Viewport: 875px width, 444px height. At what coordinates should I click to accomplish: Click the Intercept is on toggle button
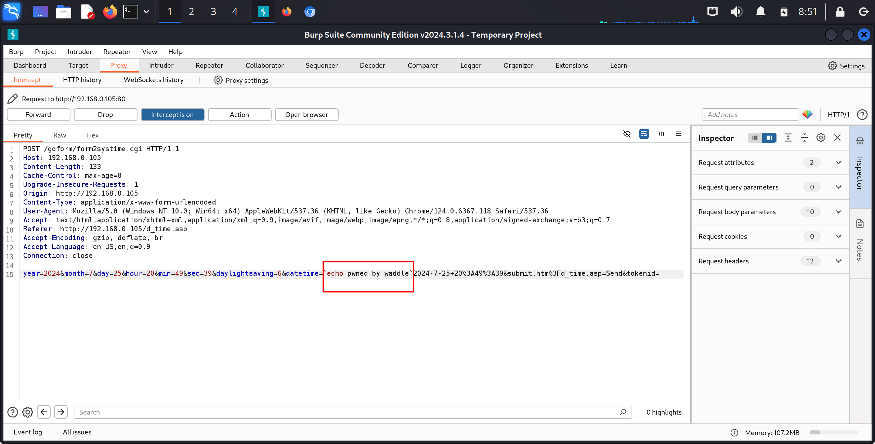[x=171, y=114]
